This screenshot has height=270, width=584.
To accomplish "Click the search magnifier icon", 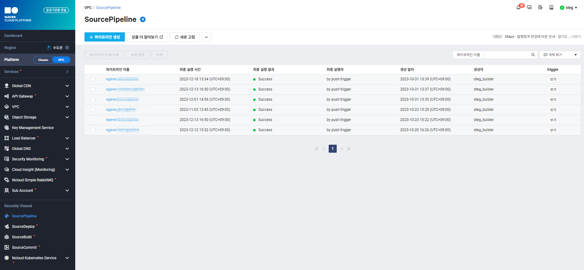I will coord(533,55).
